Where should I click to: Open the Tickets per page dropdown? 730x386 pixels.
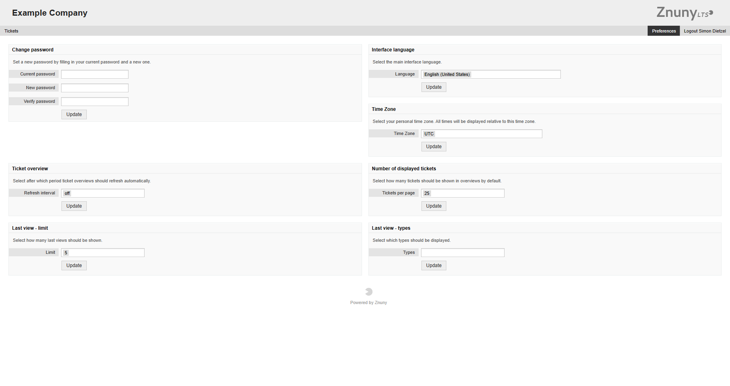click(463, 193)
